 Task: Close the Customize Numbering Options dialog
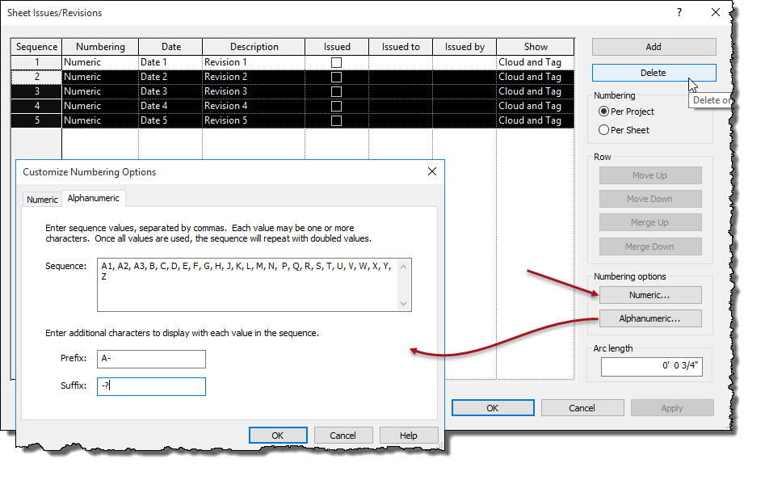[432, 171]
